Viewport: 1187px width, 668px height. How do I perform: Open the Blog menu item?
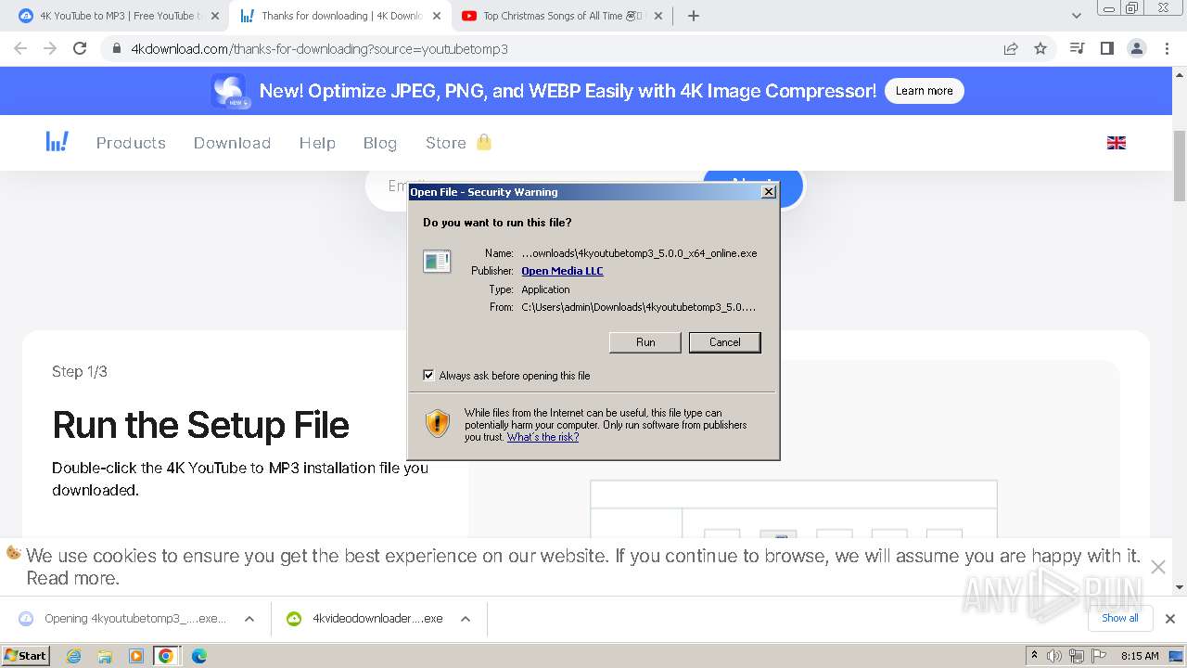380,143
